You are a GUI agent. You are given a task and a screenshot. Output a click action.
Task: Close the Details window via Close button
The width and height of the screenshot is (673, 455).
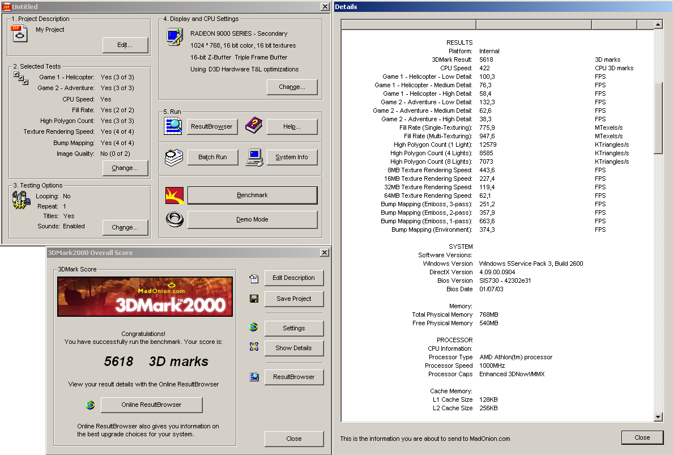click(x=642, y=437)
